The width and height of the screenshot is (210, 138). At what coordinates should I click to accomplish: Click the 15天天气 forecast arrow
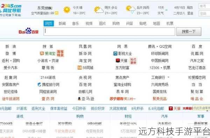tap(167, 10)
